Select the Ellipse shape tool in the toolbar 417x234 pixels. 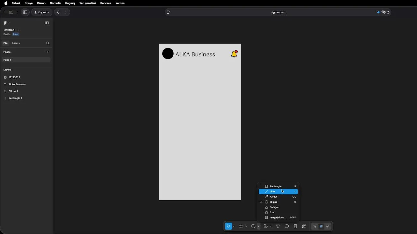(x=253, y=227)
